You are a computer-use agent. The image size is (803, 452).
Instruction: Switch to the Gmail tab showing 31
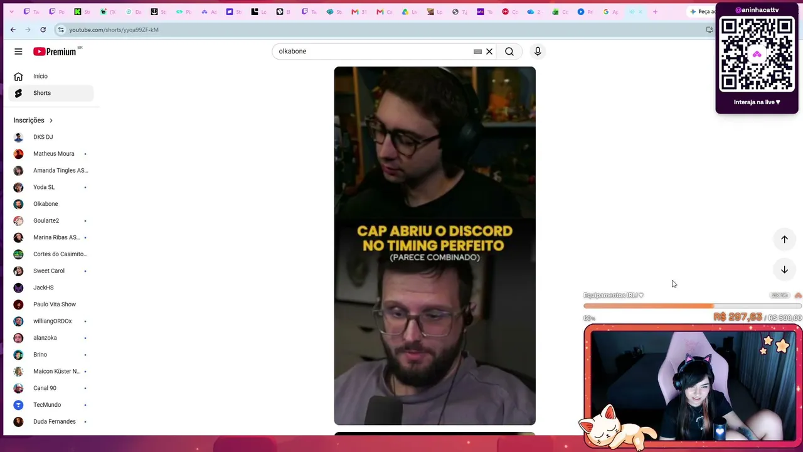359,11
